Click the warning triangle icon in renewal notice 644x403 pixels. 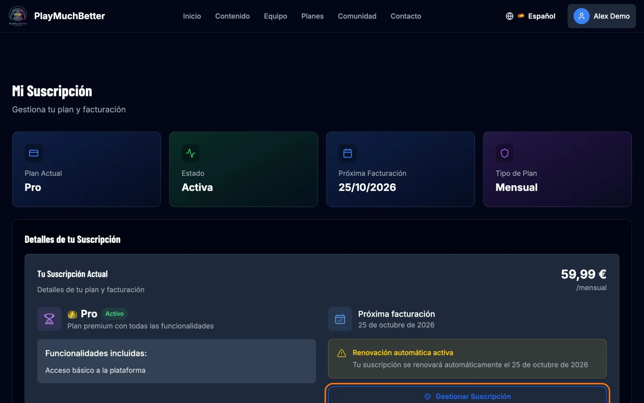(x=341, y=353)
